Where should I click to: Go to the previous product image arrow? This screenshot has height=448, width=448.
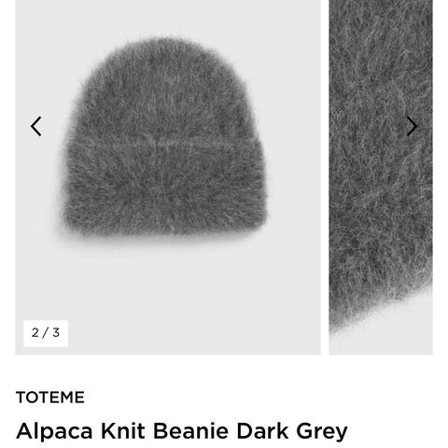36,126
